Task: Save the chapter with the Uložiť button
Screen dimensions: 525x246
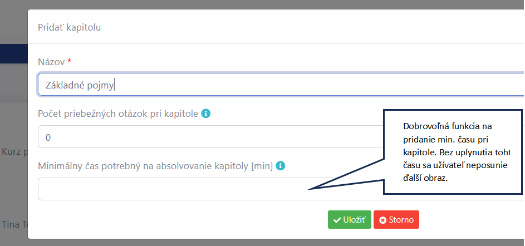Action: coord(350,219)
